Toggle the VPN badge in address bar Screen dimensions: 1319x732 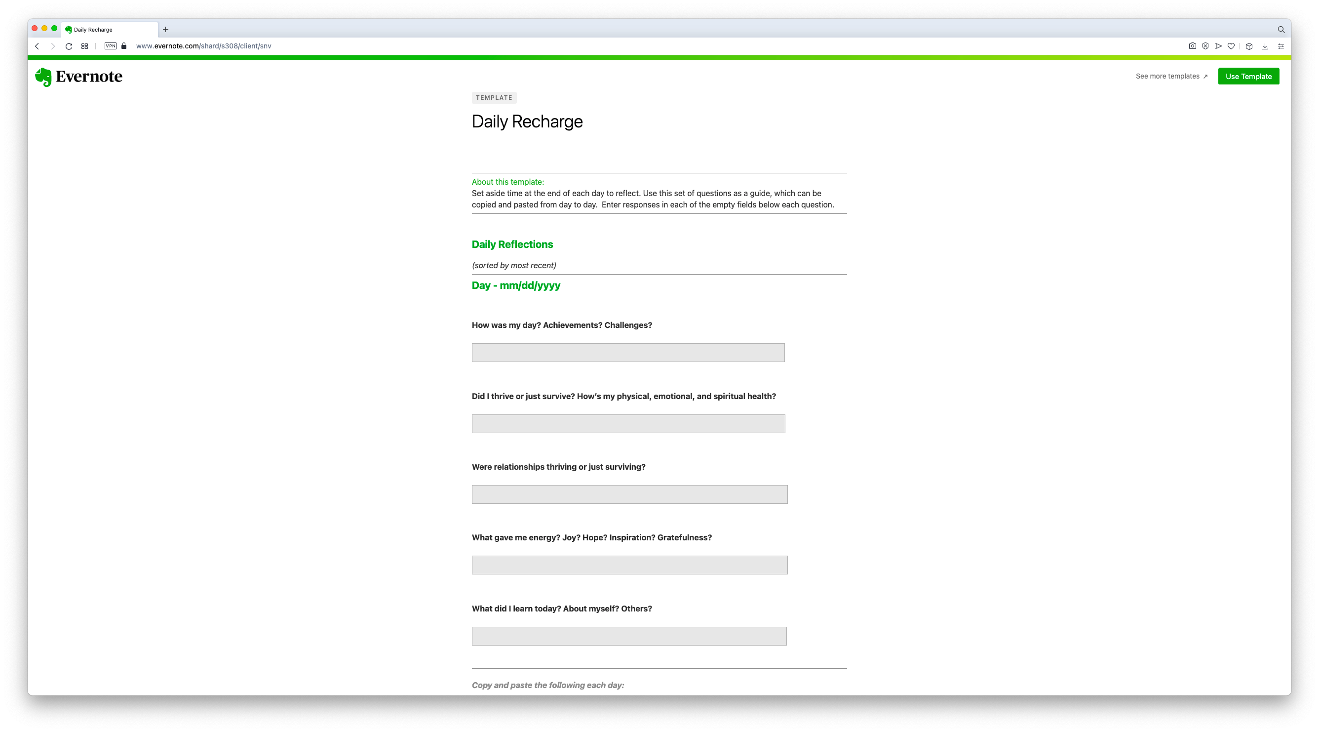pyautogui.click(x=110, y=46)
